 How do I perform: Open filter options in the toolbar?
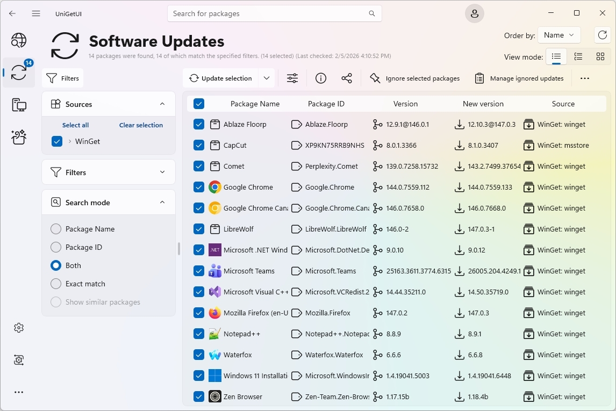click(x=292, y=78)
